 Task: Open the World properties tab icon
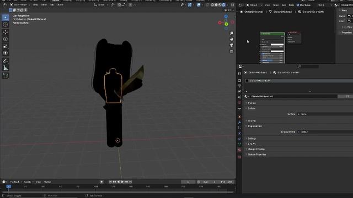[x=239, y=103]
